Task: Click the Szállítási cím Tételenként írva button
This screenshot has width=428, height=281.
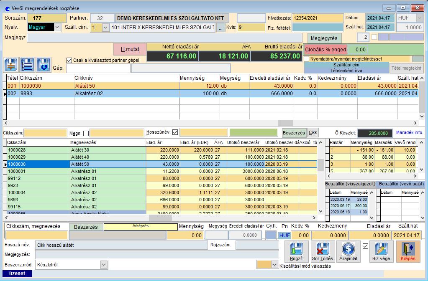Action: (x=346, y=68)
